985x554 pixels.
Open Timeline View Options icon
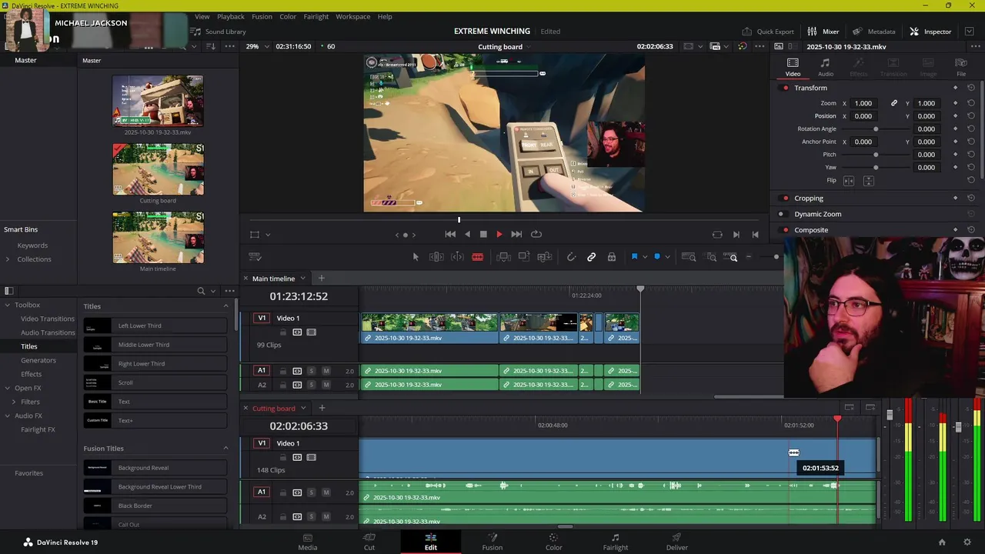click(x=255, y=257)
